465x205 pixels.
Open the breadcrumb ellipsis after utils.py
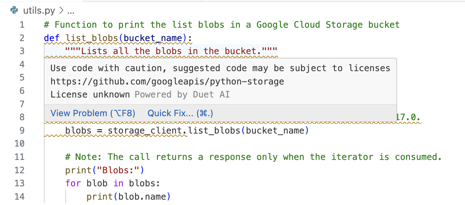click(x=71, y=12)
